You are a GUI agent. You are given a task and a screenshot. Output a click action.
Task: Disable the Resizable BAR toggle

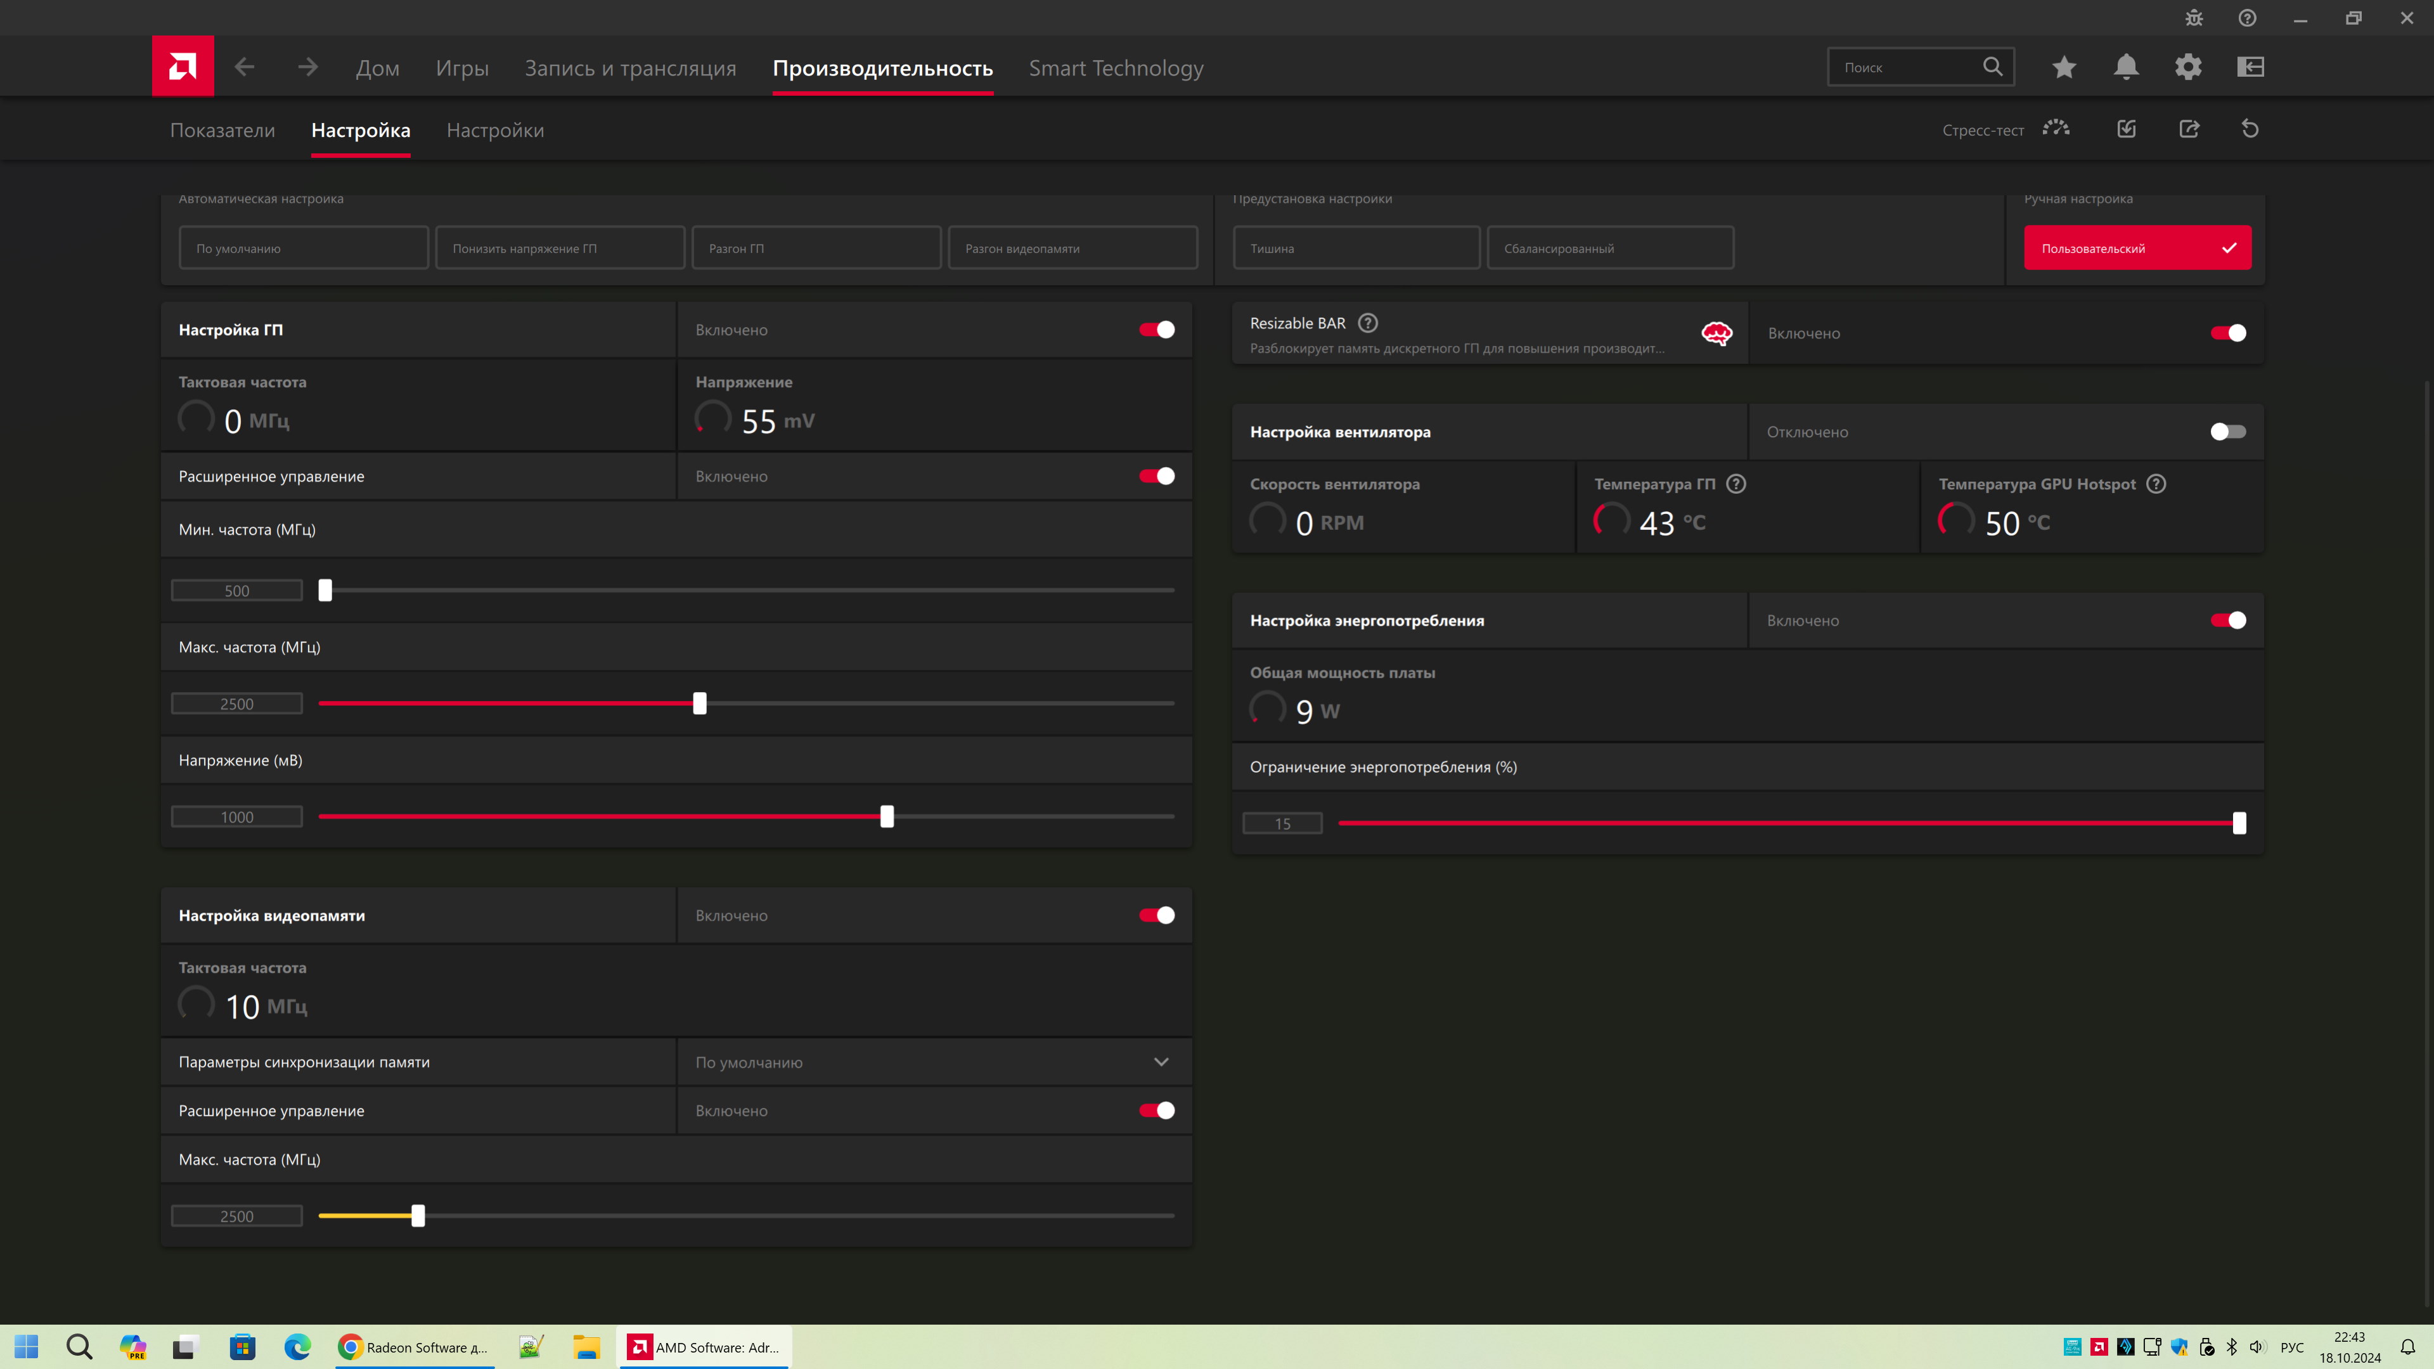[x=2228, y=333]
